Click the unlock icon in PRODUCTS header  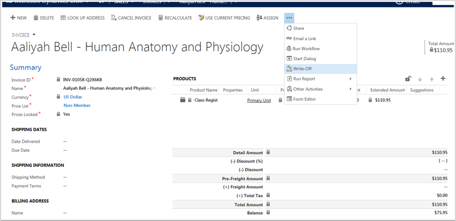(408, 79)
